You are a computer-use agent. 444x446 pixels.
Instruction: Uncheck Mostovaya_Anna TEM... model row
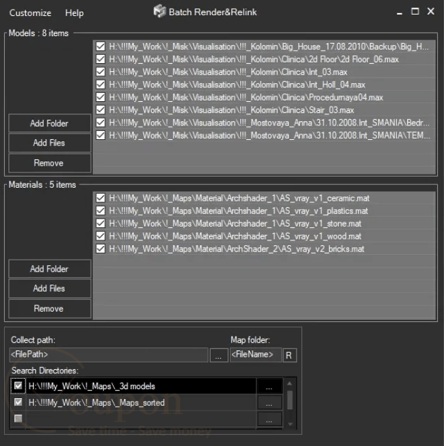(100, 135)
